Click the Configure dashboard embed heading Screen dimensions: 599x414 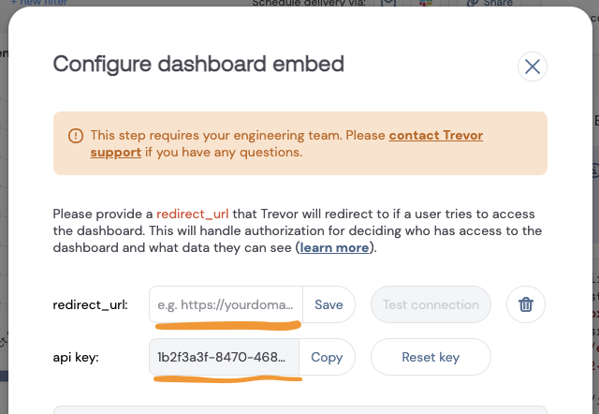198,64
